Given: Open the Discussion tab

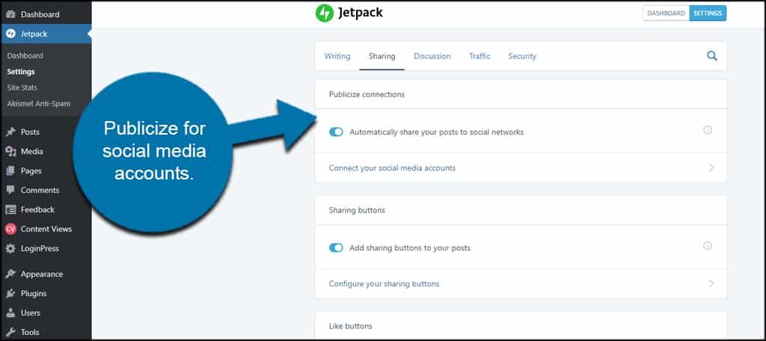Looking at the screenshot, I should [432, 56].
